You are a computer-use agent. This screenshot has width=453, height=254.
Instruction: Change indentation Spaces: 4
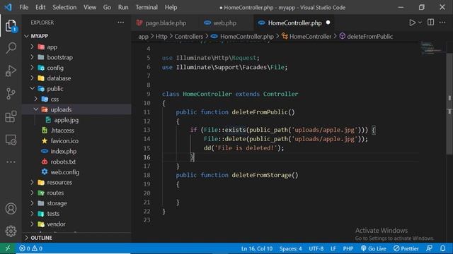[290, 248]
